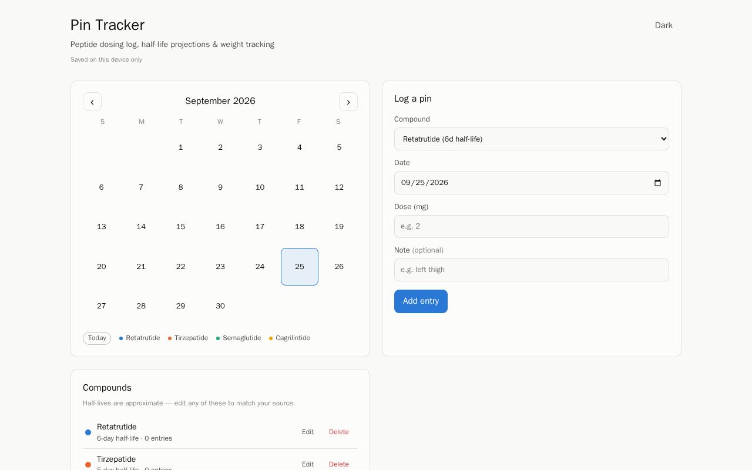Select September 28 on calendar
Screen dimensions: 752x470
click(x=141, y=306)
